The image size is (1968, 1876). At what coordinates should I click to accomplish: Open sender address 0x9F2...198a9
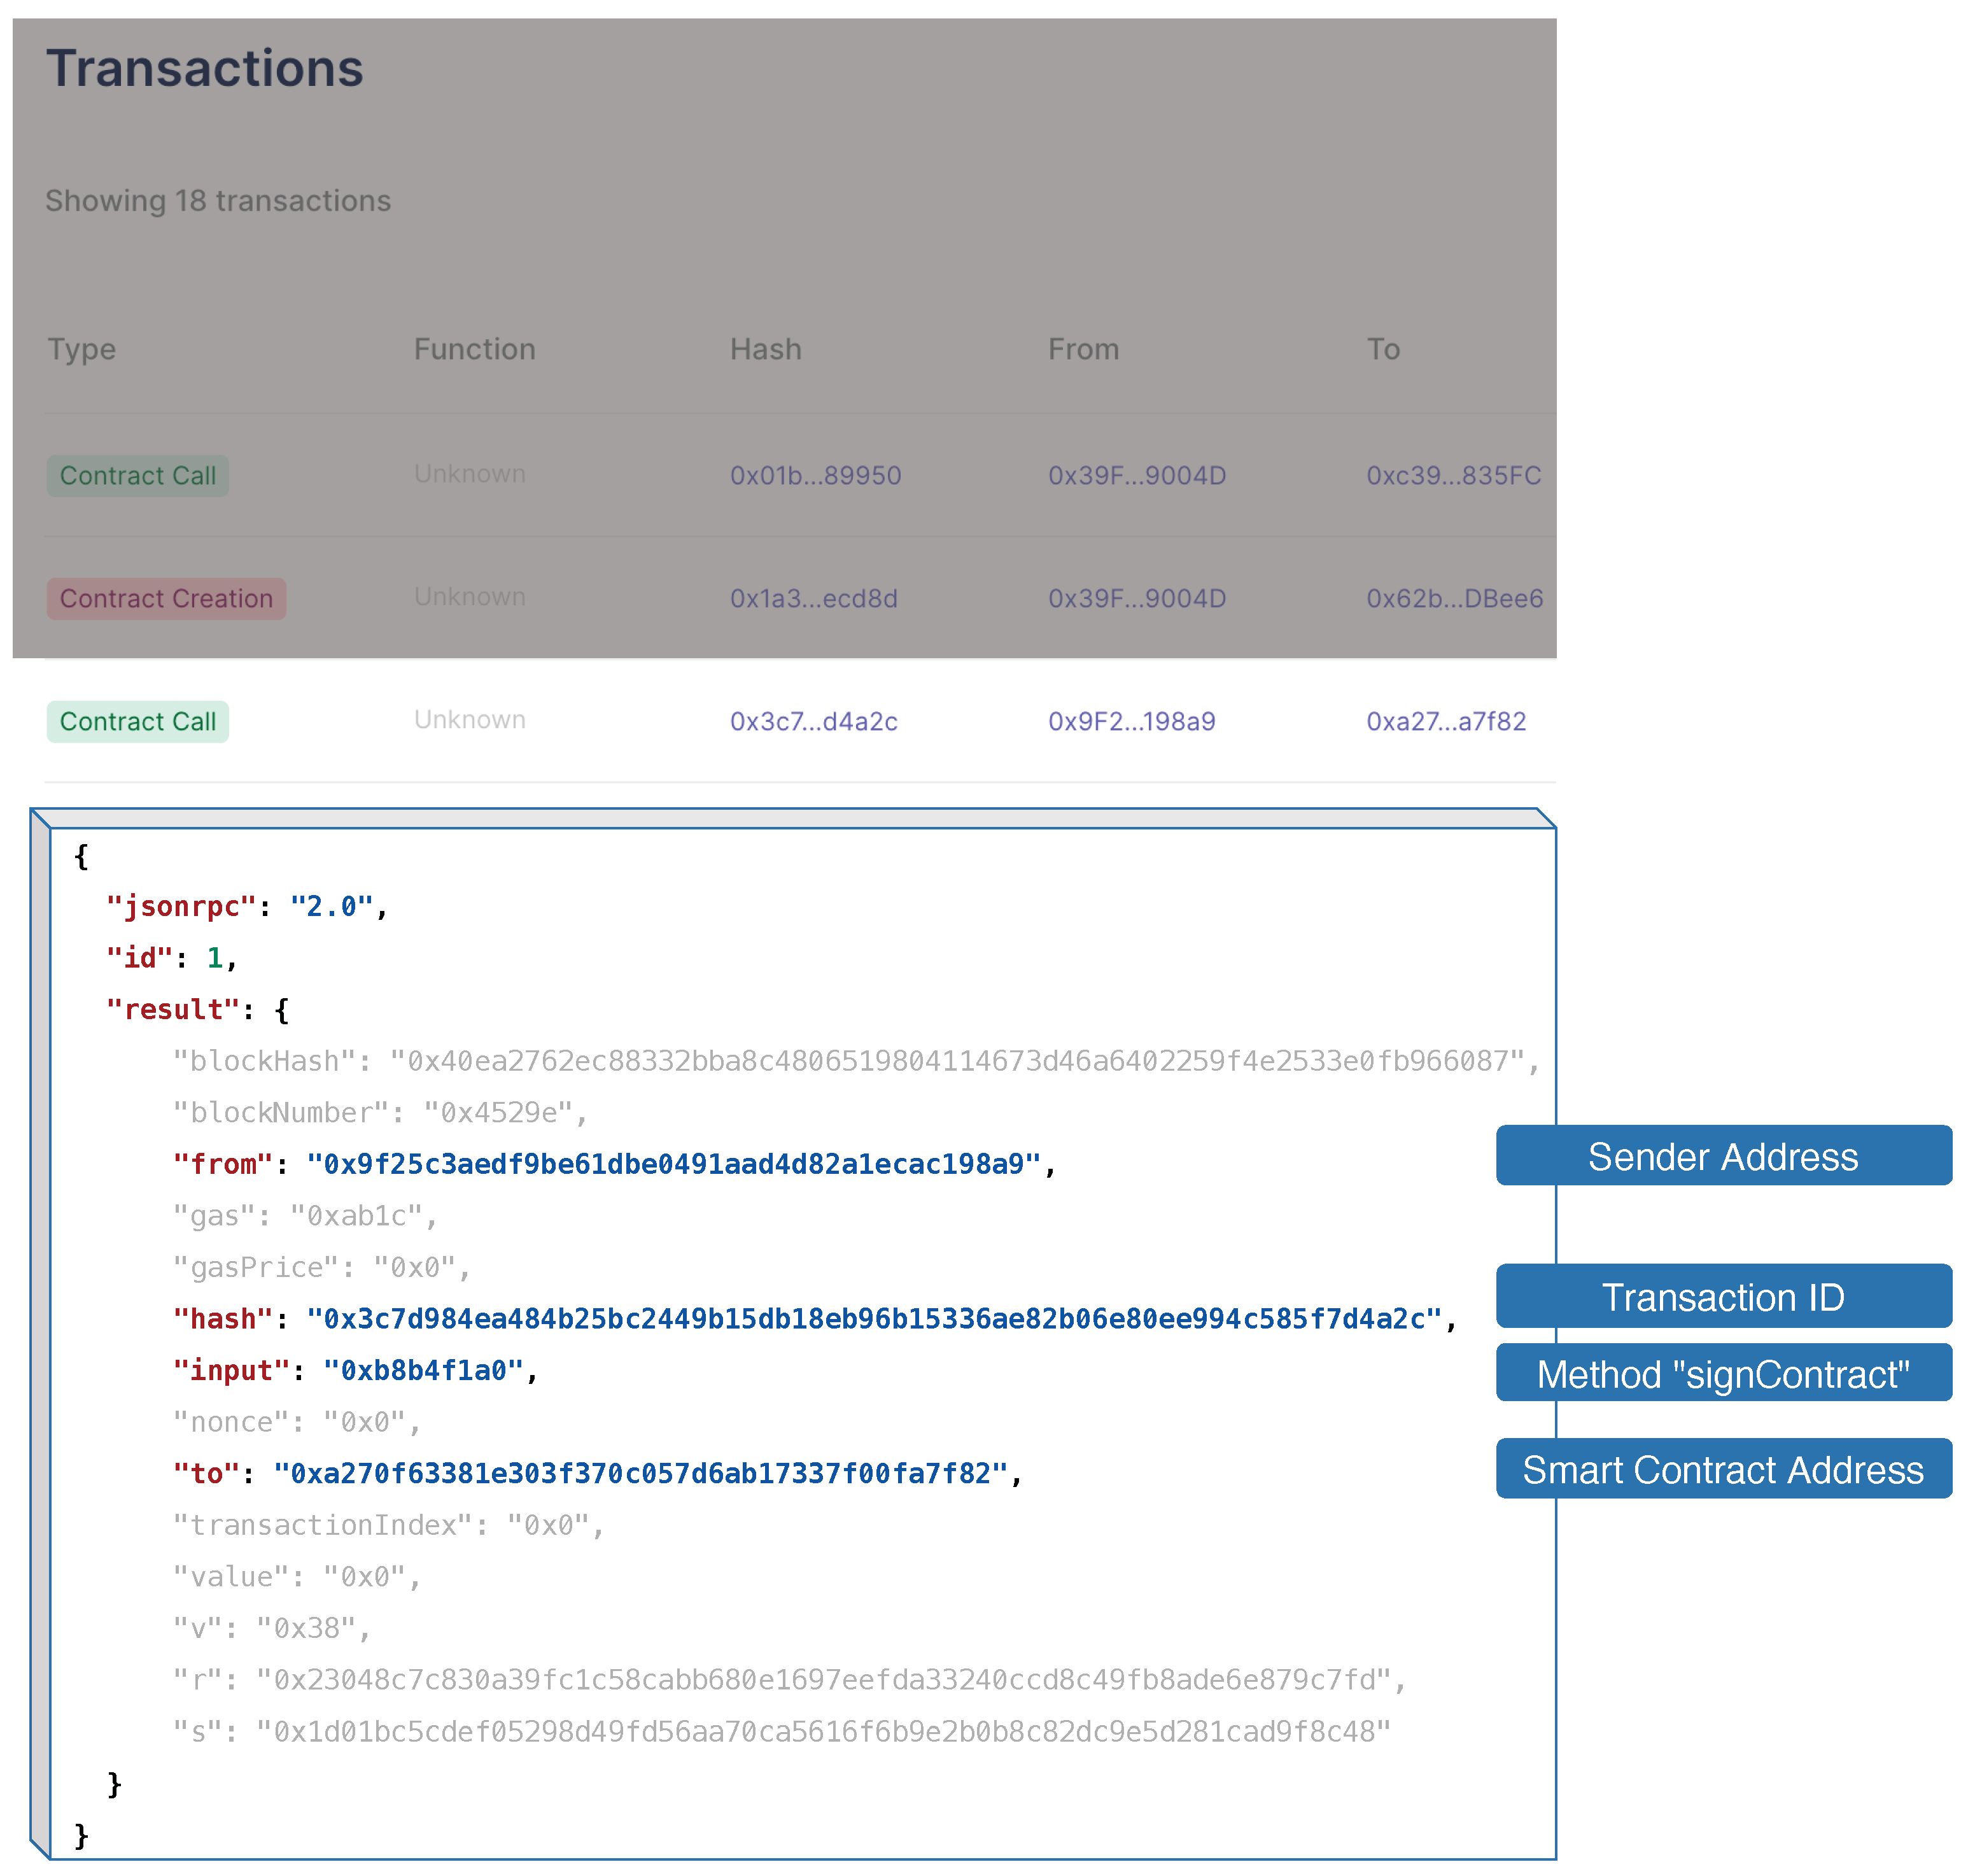(x=1131, y=721)
